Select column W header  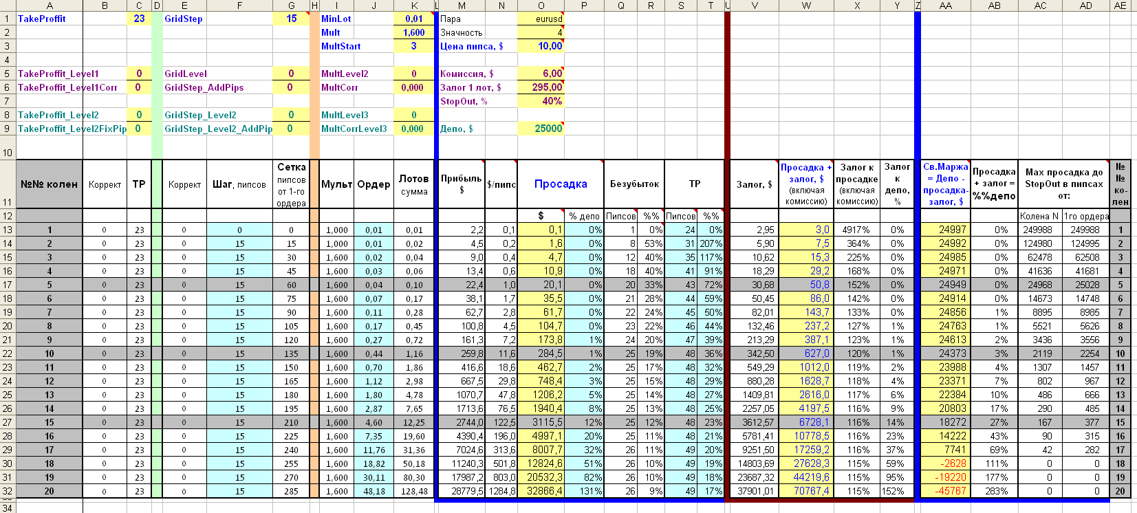[806, 6]
